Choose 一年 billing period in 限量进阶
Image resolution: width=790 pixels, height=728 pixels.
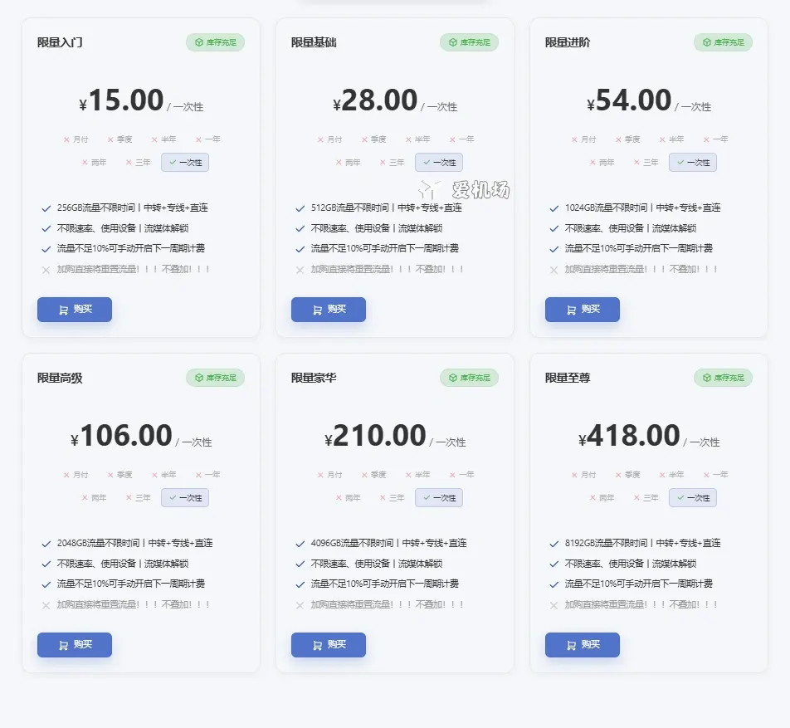point(715,139)
